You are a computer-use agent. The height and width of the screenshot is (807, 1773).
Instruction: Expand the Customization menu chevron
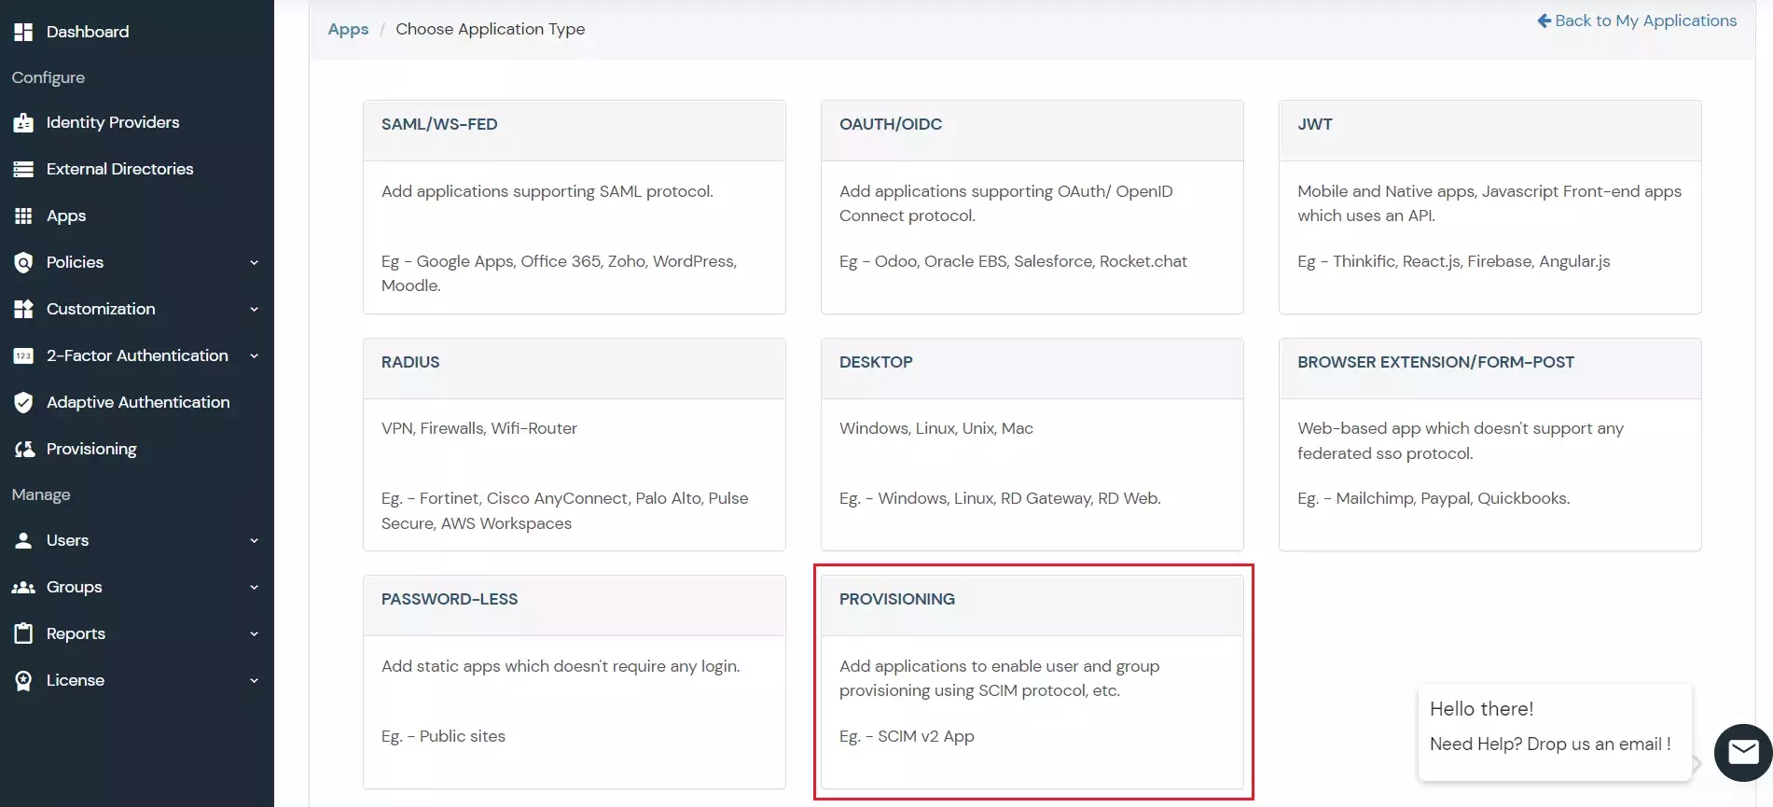point(254,309)
